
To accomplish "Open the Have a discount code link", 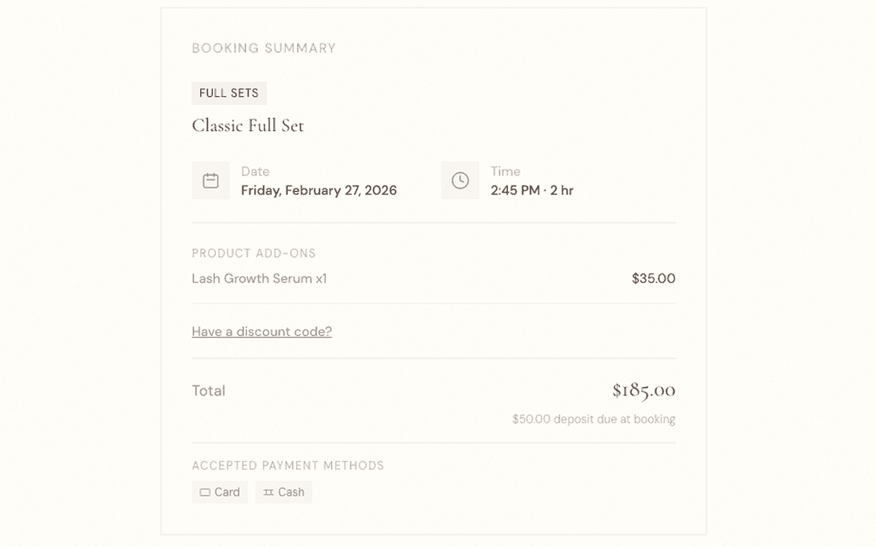I will click(262, 331).
